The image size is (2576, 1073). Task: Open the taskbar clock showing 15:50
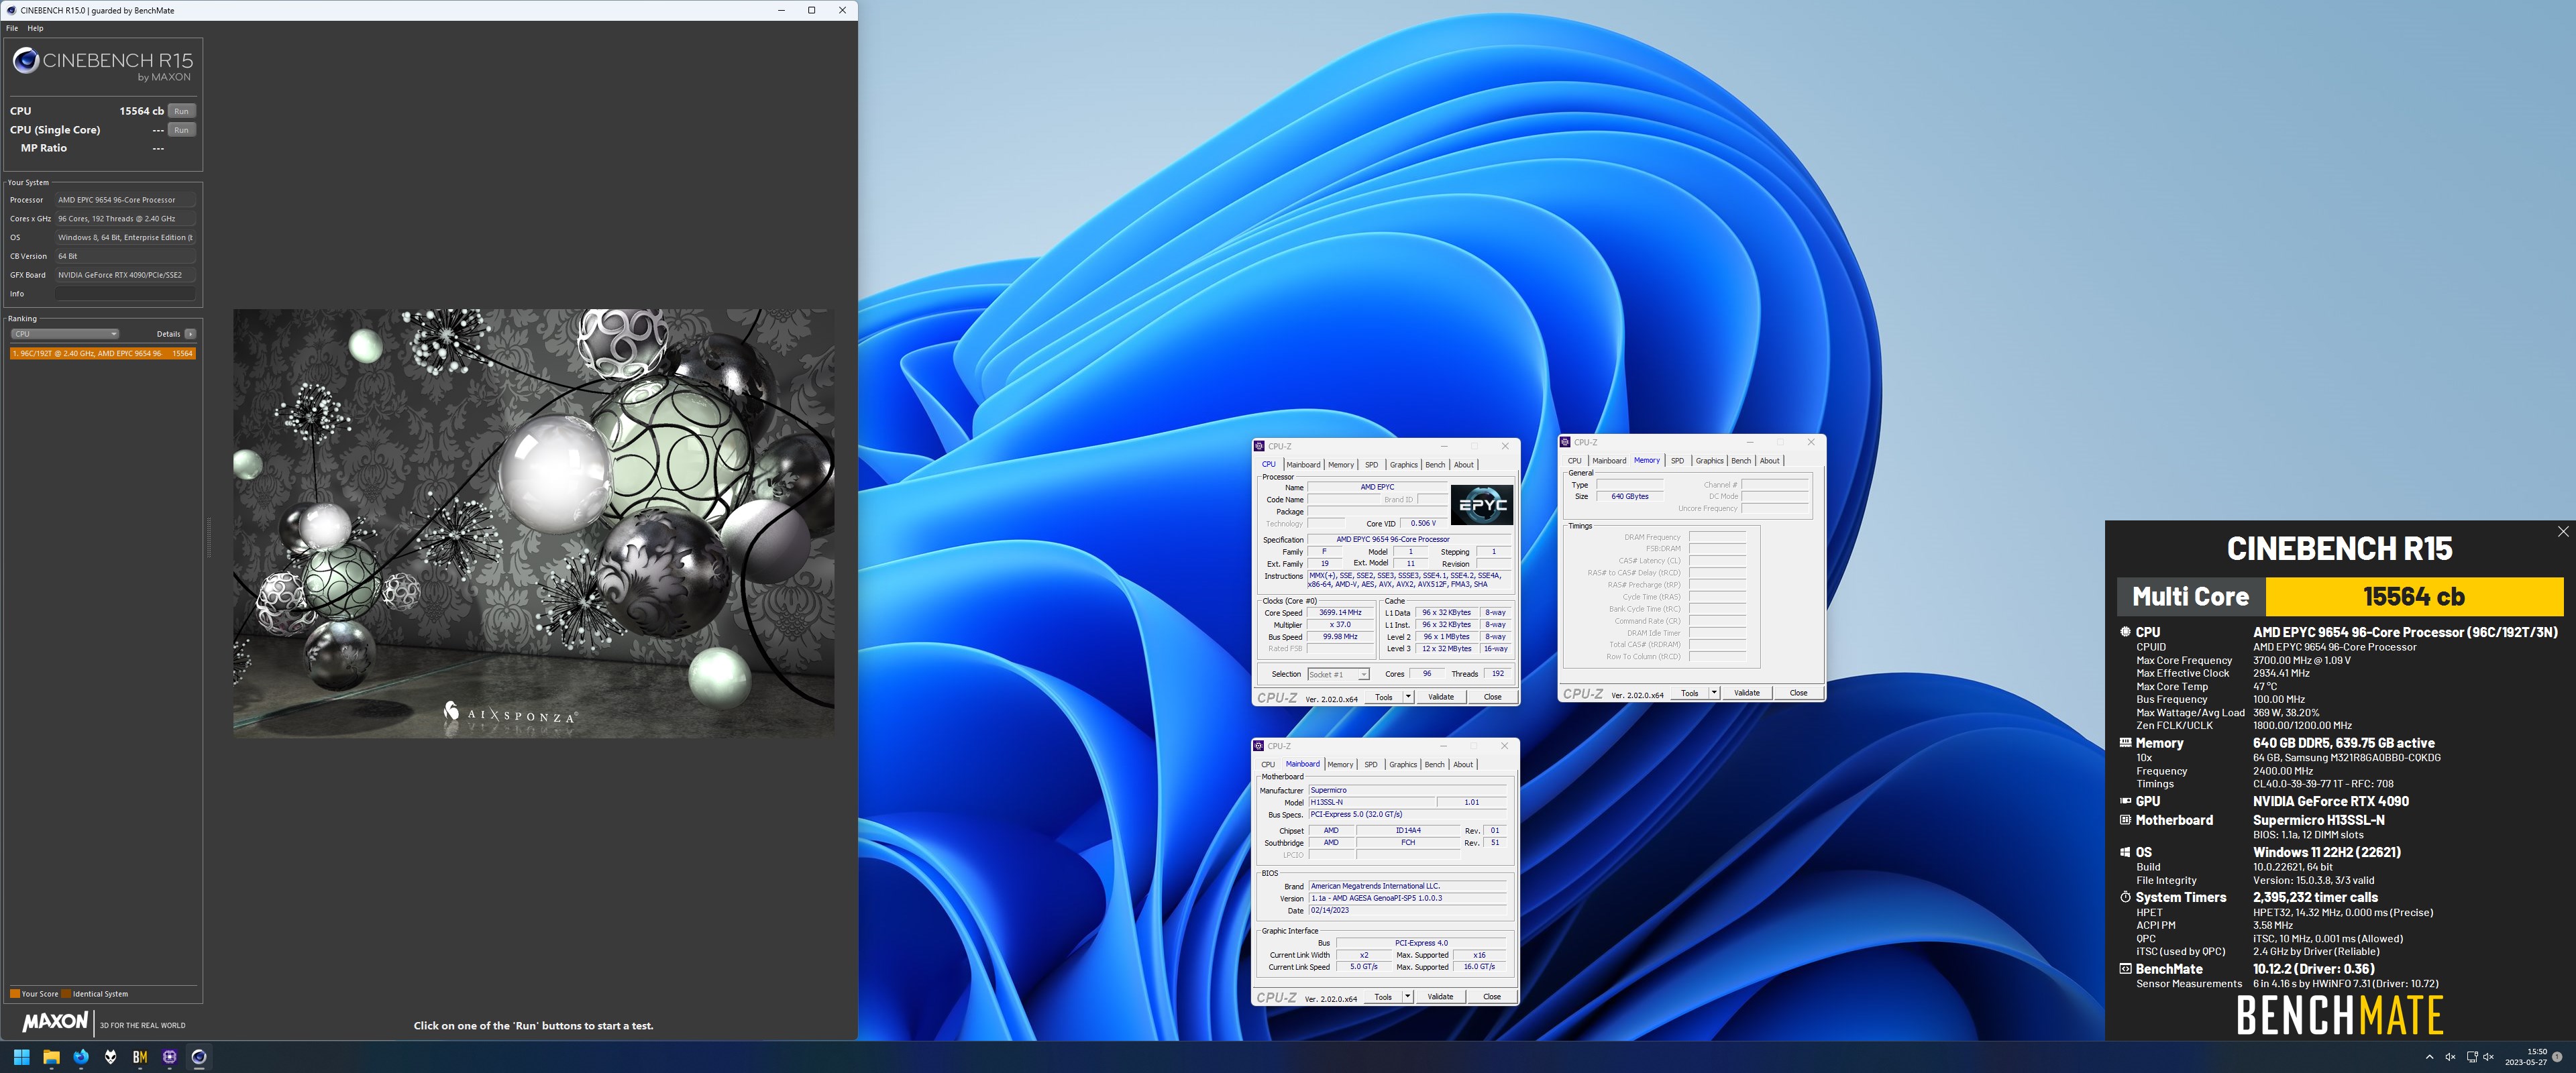click(2526, 1057)
